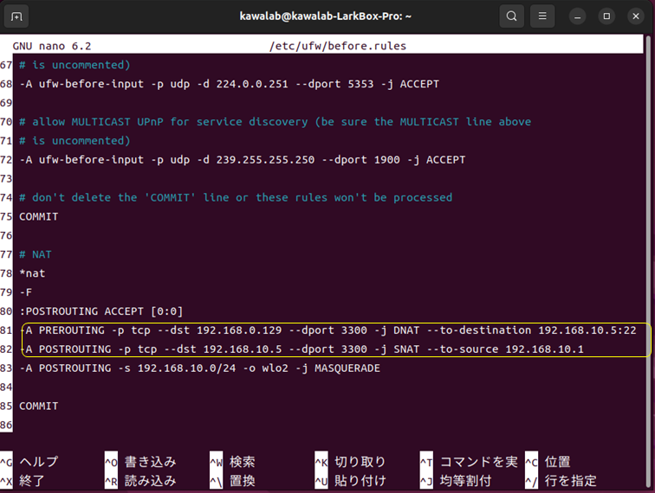Maximize the terminal window
Screen dimensions: 655x493
606,16
